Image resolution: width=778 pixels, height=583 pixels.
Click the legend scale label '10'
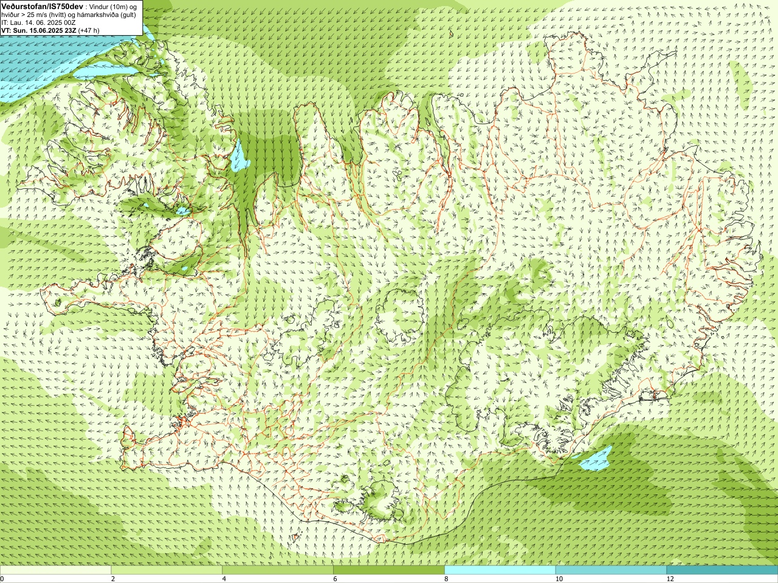coord(559,579)
